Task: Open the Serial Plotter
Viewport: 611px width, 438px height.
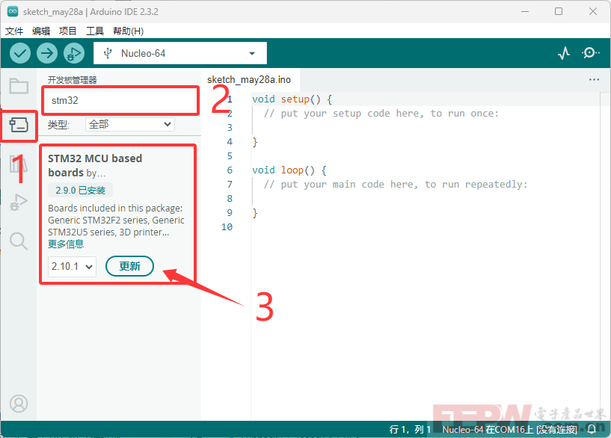Action: tap(563, 53)
